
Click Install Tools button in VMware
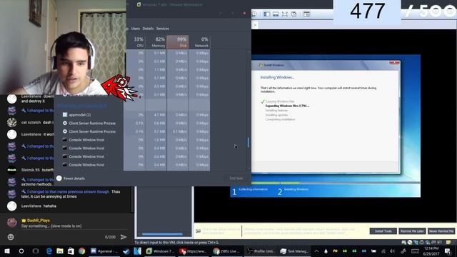click(383, 231)
